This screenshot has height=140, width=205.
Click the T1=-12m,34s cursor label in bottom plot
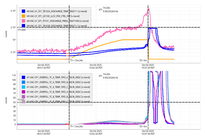click(76, 126)
